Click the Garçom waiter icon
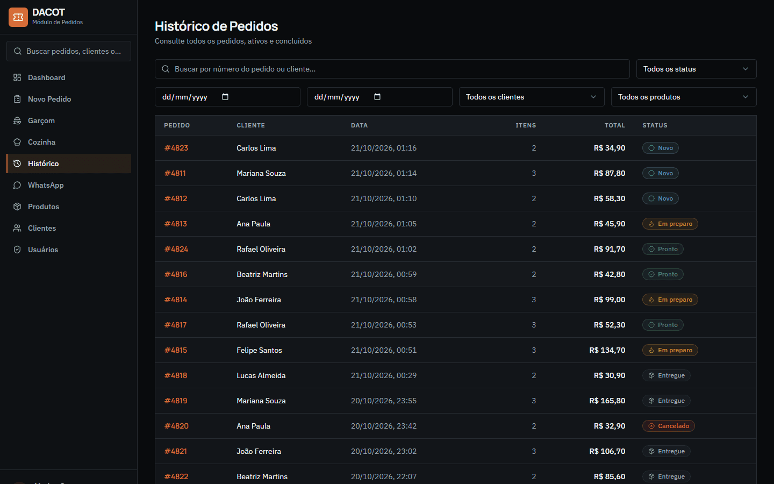Screen dimensions: 774x484 17,120
